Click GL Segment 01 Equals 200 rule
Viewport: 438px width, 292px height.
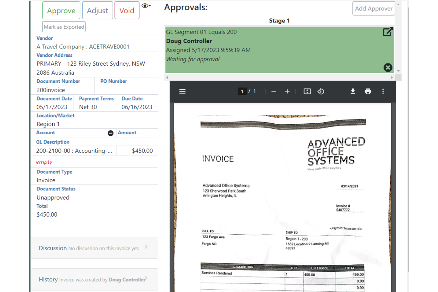[x=201, y=32]
